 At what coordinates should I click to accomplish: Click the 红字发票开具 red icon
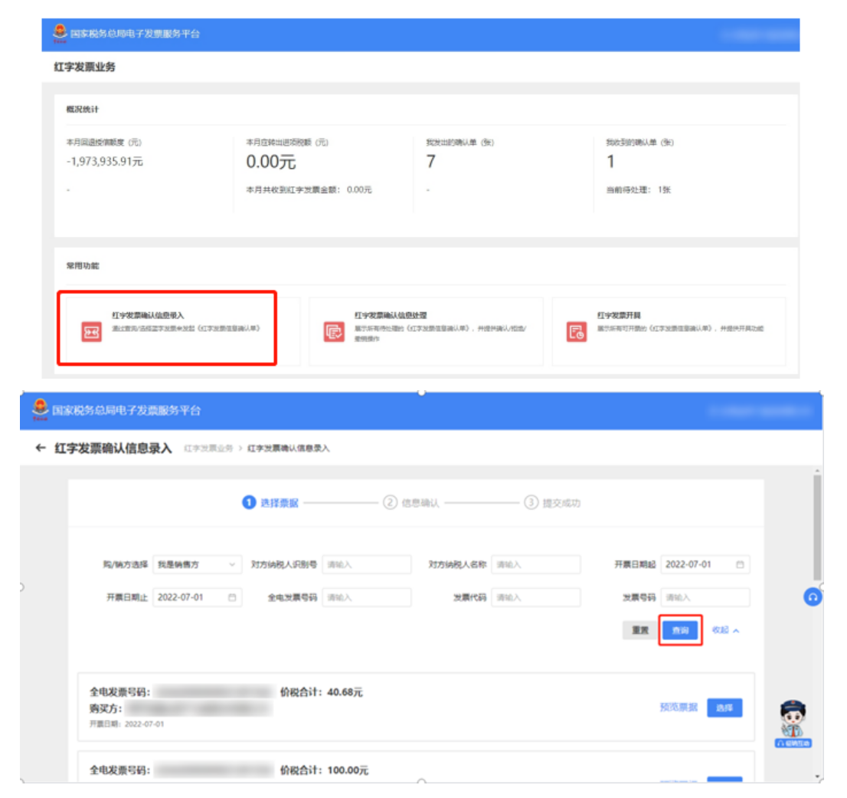pyautogui.click(x=576, y=332)
